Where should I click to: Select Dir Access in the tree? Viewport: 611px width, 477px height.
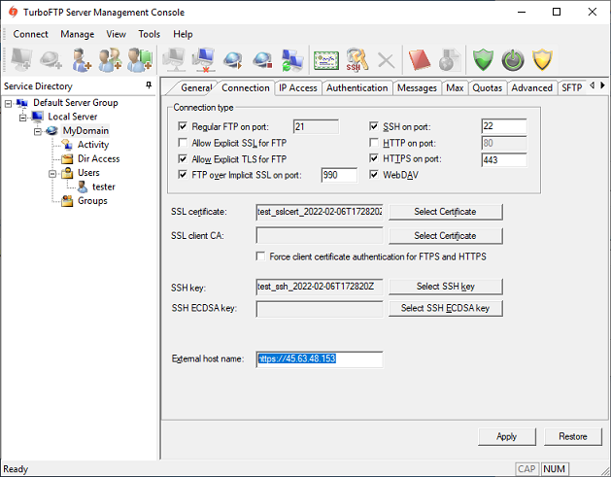tap(98, 159)
